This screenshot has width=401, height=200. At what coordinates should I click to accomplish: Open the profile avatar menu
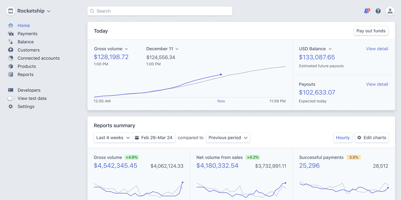[x=390, y=11]
